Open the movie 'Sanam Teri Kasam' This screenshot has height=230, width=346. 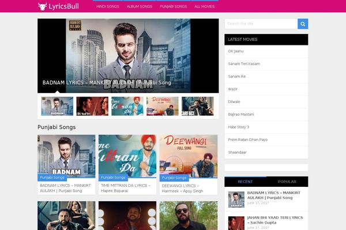click(x=244, y=64)
